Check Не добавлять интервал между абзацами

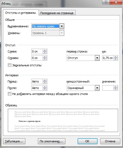9,94
